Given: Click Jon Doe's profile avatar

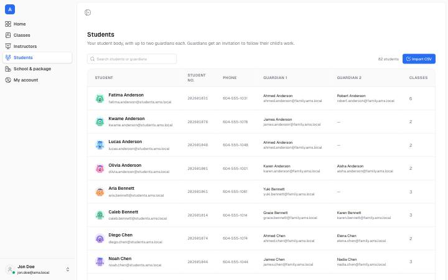Looking at the screenshot, I should (x=10, y=269).
